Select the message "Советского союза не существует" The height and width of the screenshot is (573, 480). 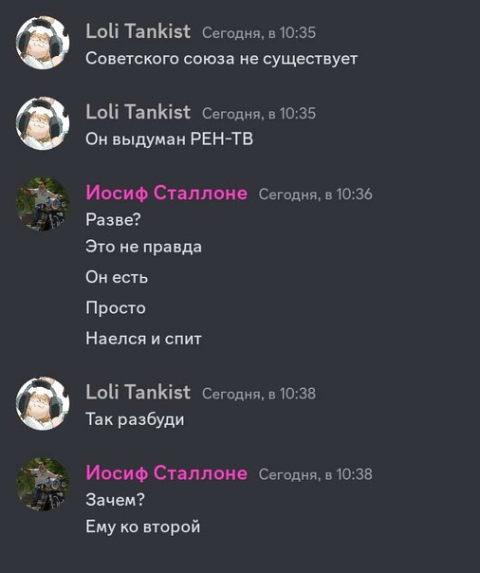pyautogui.click(x=221, y=59)
